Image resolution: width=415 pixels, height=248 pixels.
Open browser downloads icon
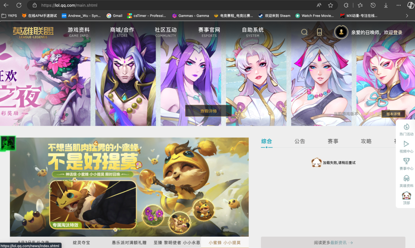[385, 5]
